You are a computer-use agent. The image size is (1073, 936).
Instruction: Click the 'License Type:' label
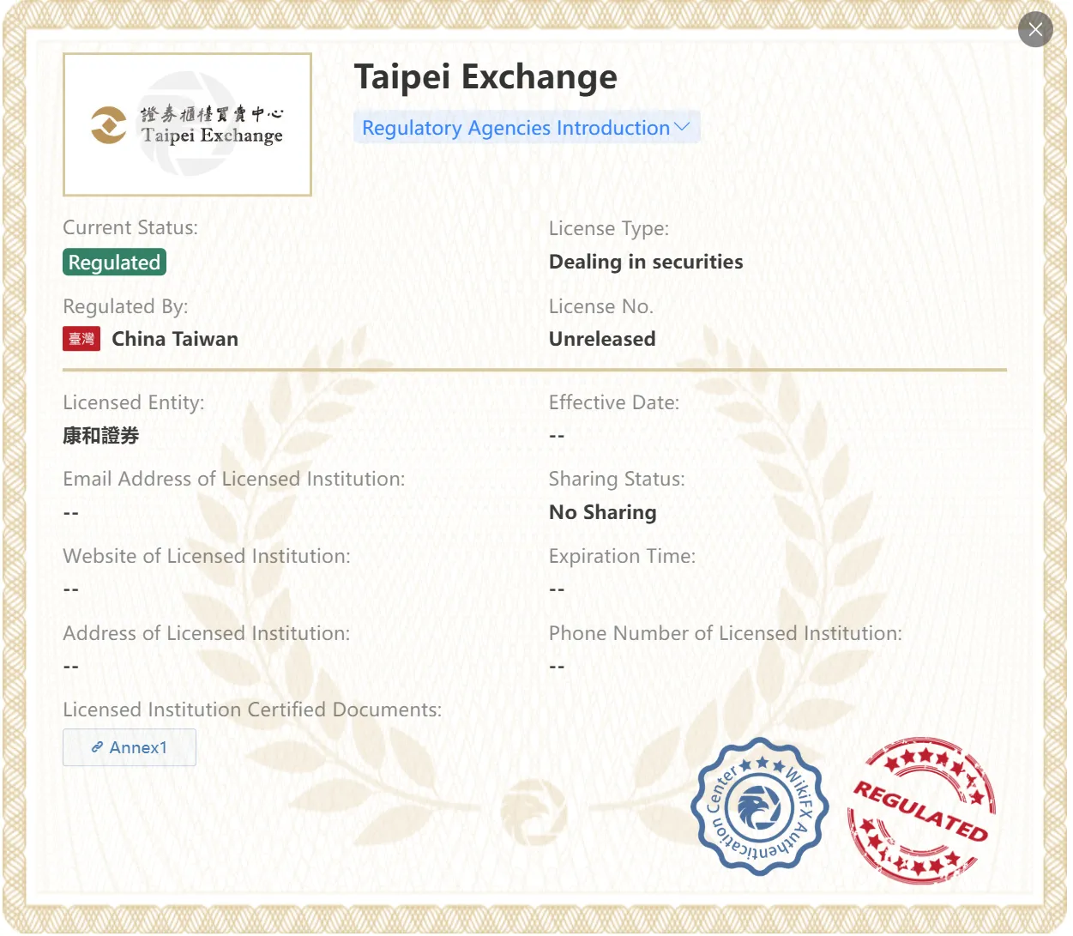click(x=609, y=228)
